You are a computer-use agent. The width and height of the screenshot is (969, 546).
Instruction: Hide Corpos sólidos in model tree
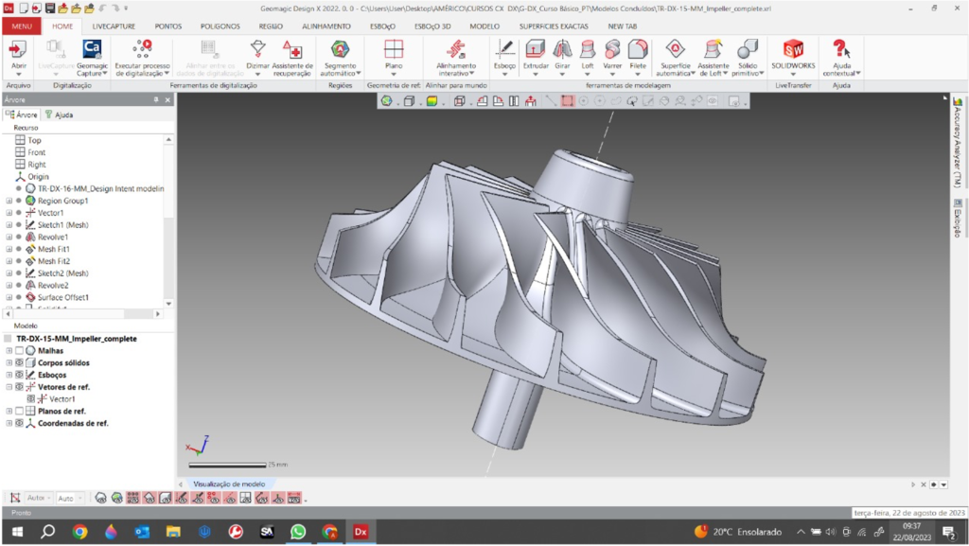[19, 362]
